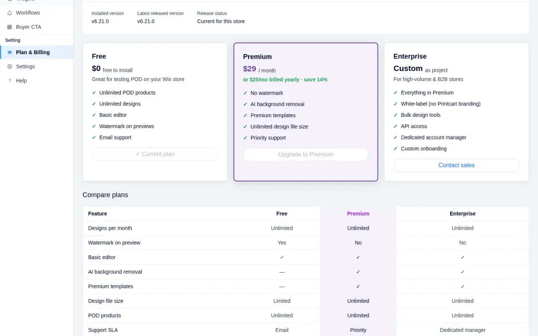The width and height of the screenshot is (538, 336).
Task: Click the 'Designs per month' row label
Action: pos(110,228)
